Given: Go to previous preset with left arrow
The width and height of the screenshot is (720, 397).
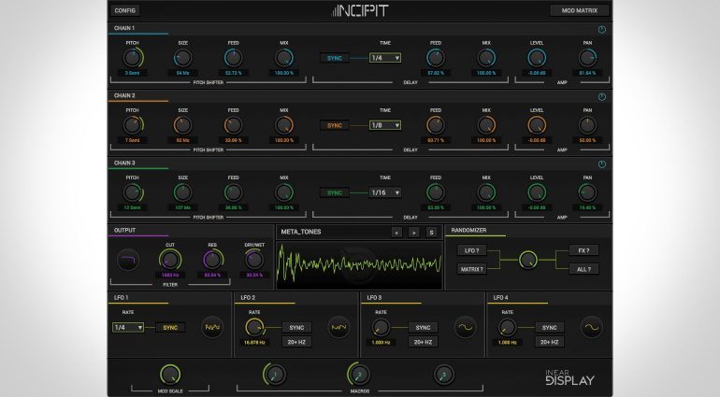Looking at the screenshot, I should [x=396, y=232].
